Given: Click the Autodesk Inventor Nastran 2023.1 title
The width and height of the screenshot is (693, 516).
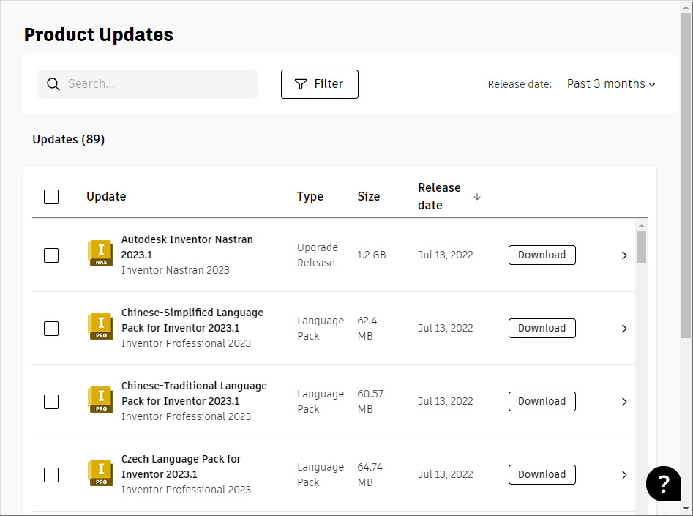Looking at the screenshot, I should [x=187, y=247].
